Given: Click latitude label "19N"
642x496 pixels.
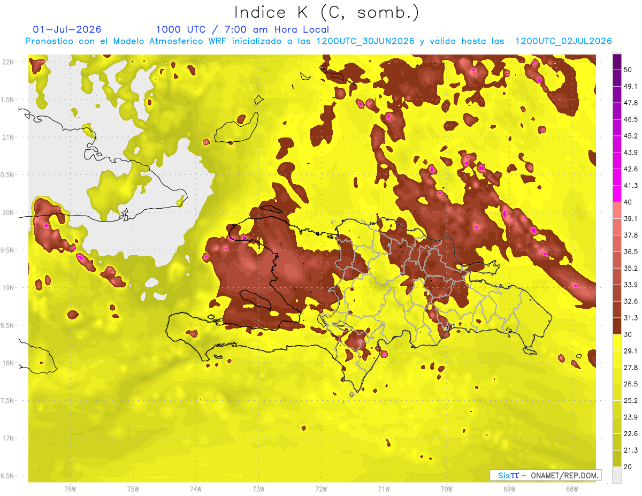Looking at the screenshot, I should [8, 288].
